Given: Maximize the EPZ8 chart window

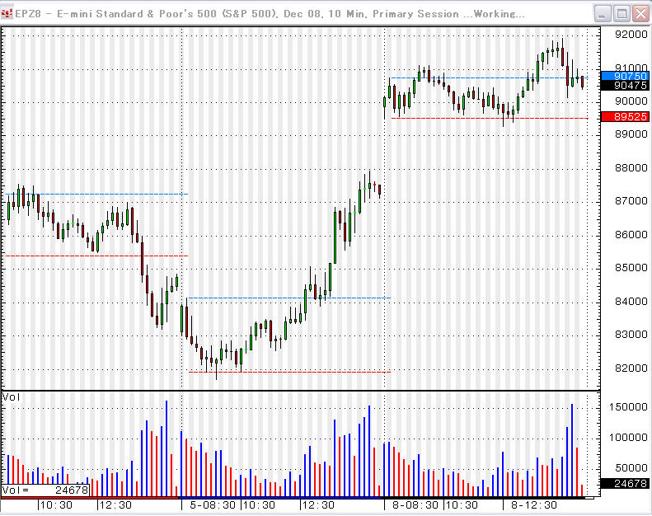Looking at the screenshot, I should tap(622, 14).
